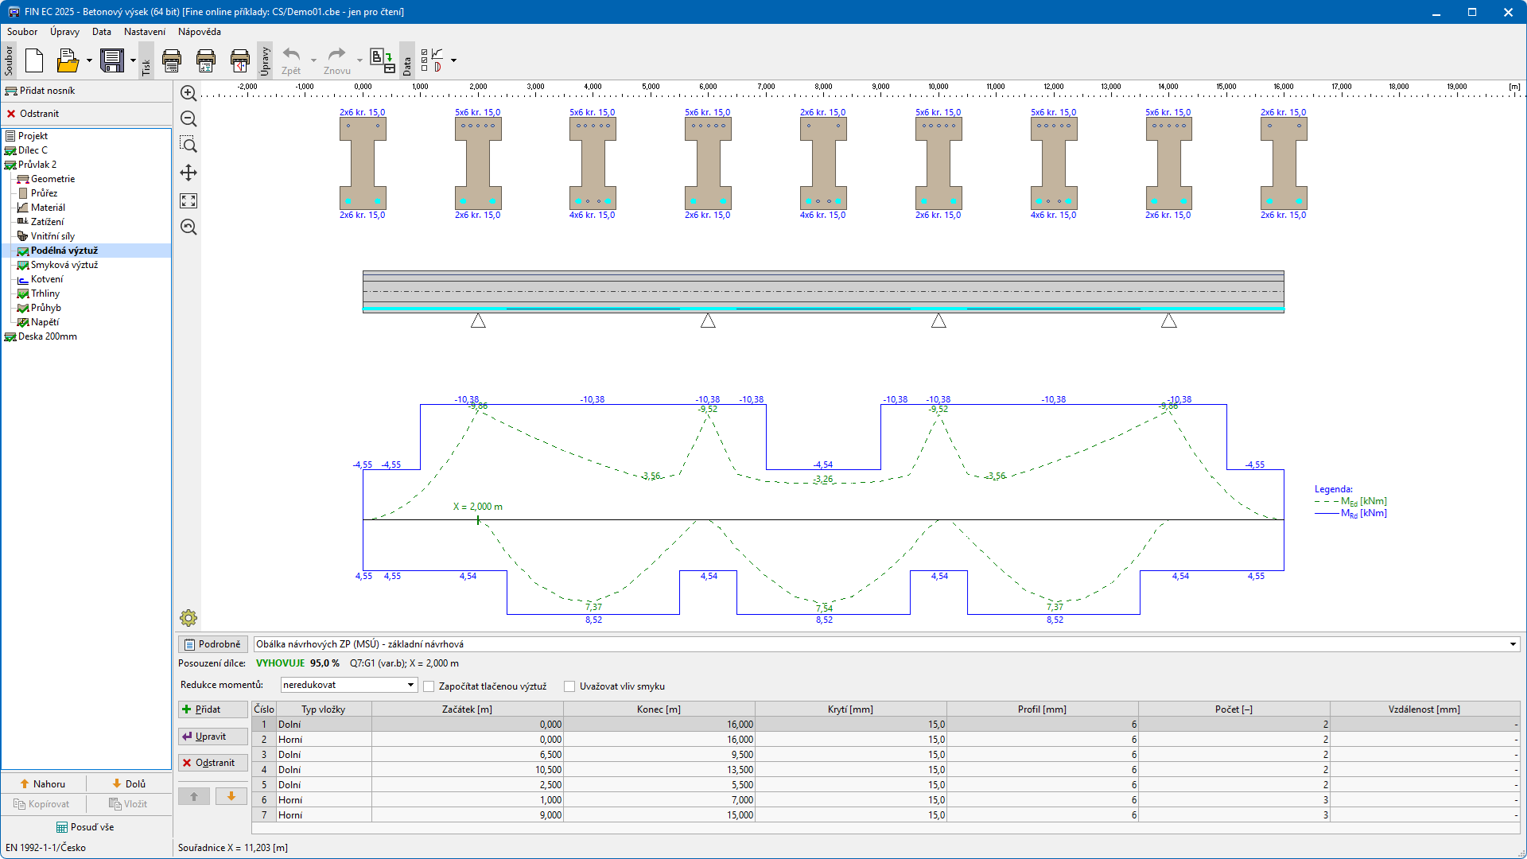Screen dimensions: 1527x859
Task: Expand the Obálka návrhových ZP combination dropdown
Action: click(x=1513, y=644)
